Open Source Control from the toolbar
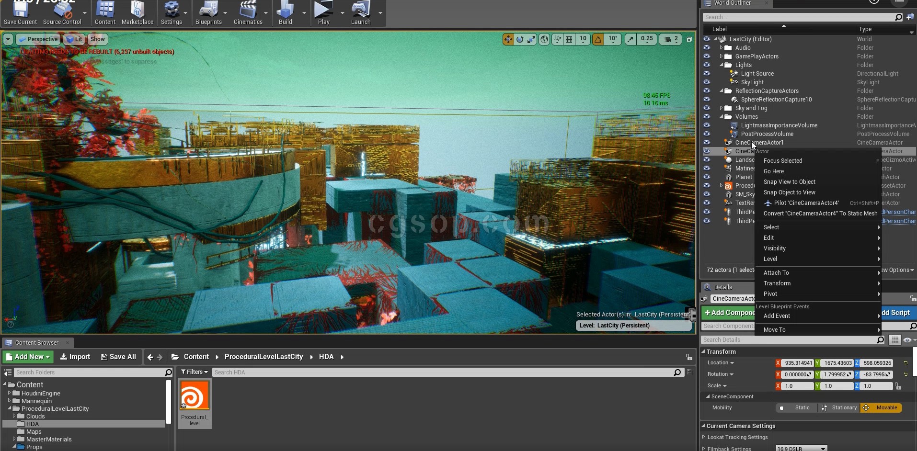Screen dimensions: 917x451 coord(62,13)
